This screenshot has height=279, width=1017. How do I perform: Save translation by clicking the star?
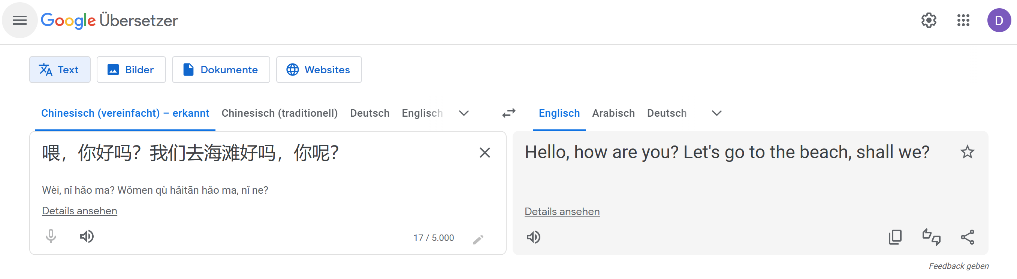pos(968,152)
